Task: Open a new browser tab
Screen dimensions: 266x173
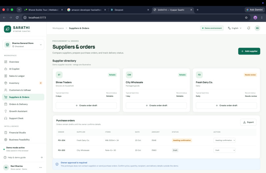Action: [x=197, y=10]
